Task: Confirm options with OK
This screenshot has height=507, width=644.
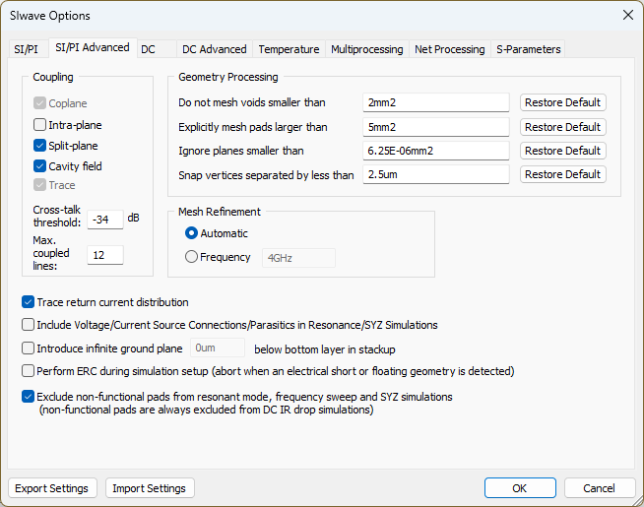Action: point(520,488)
